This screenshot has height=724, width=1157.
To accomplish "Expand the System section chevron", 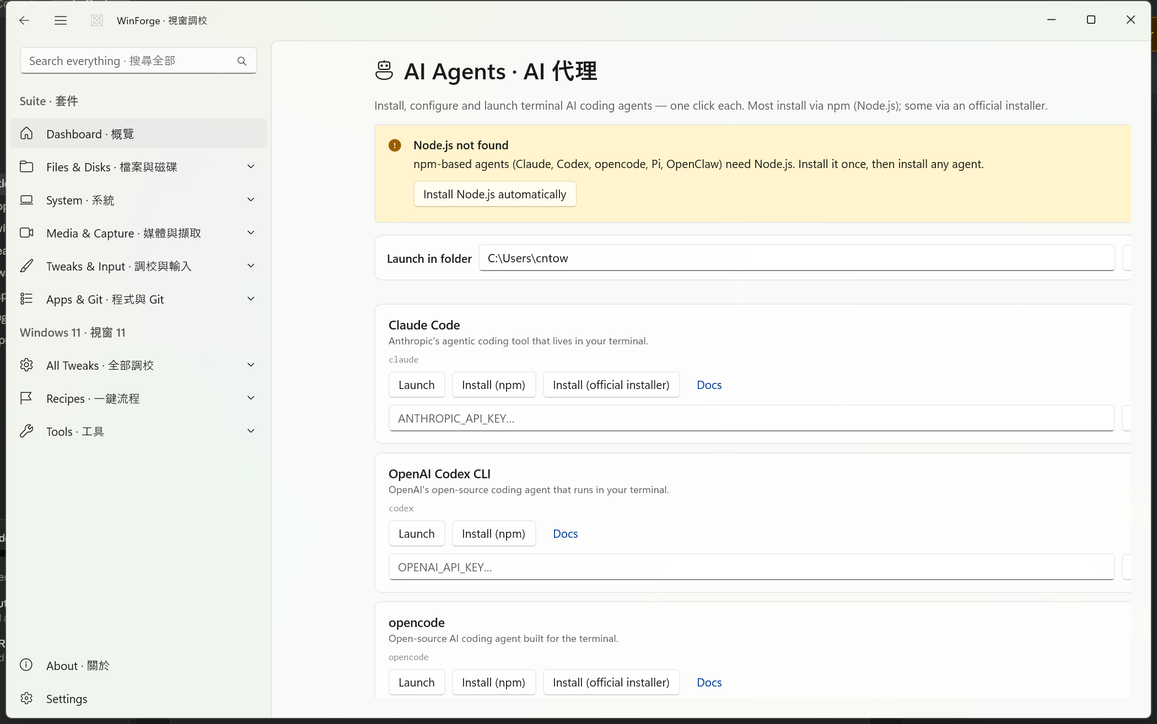I will point(251,200).
